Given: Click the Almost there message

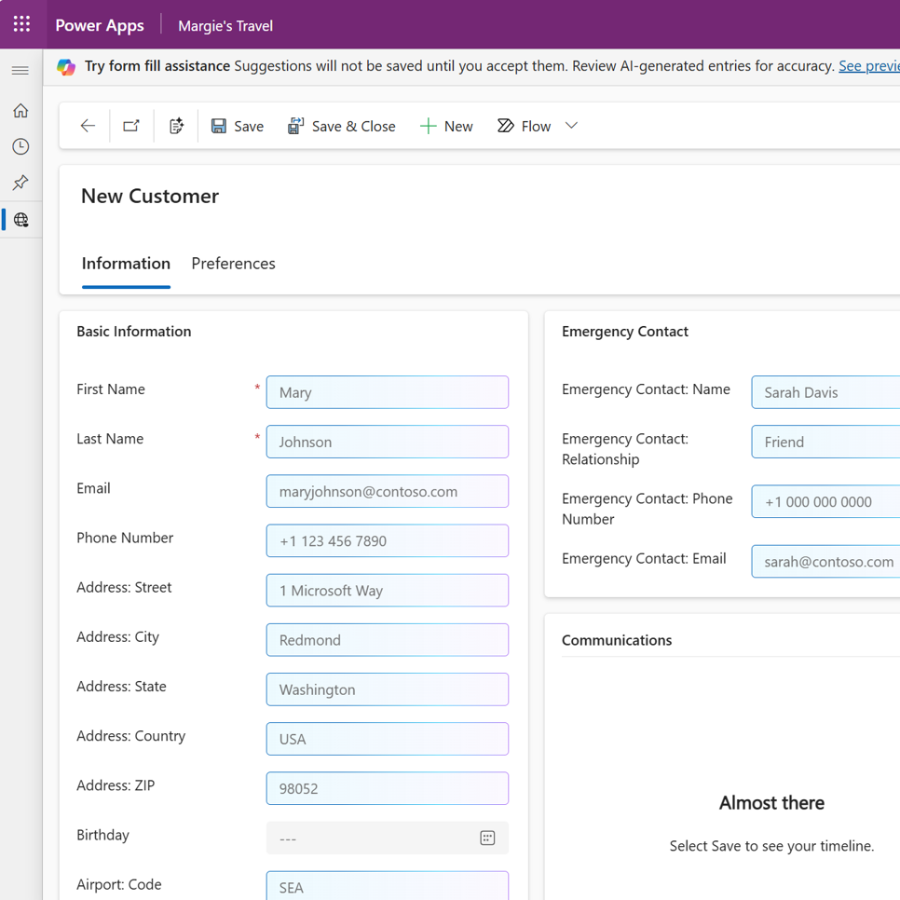Looking at the screenshot, I should pyautogui.click(x=771, y=803).
